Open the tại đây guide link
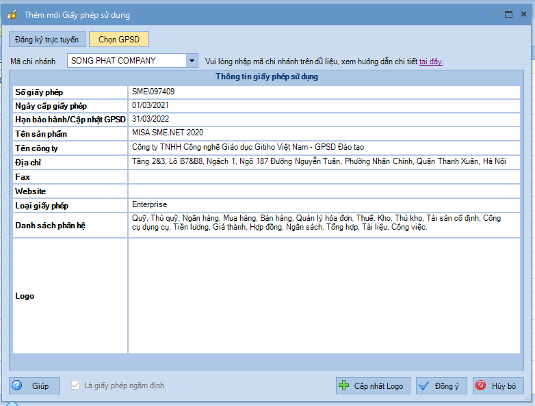535x406 pixels. [430, 62]
